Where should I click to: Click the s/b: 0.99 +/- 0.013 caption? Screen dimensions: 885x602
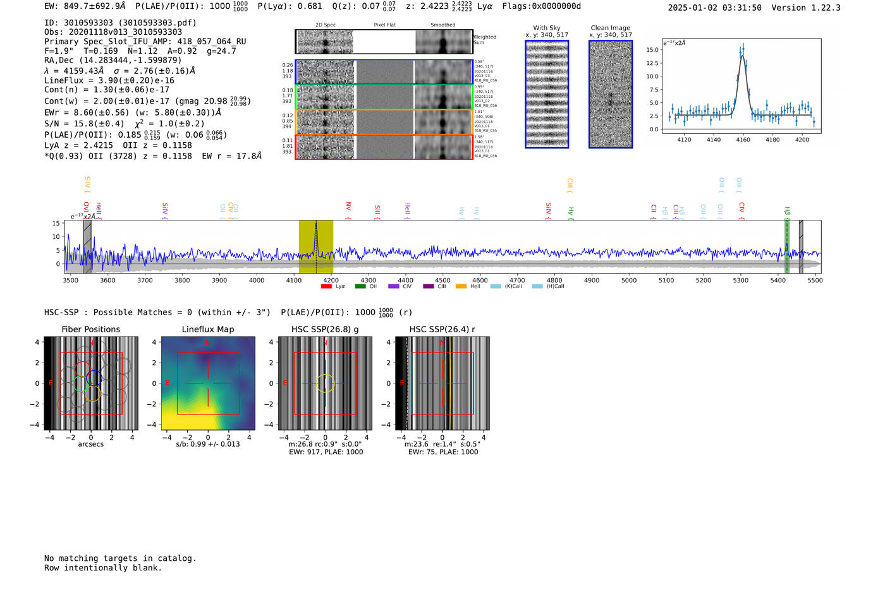pyautogui.click(x=208, y=444)
